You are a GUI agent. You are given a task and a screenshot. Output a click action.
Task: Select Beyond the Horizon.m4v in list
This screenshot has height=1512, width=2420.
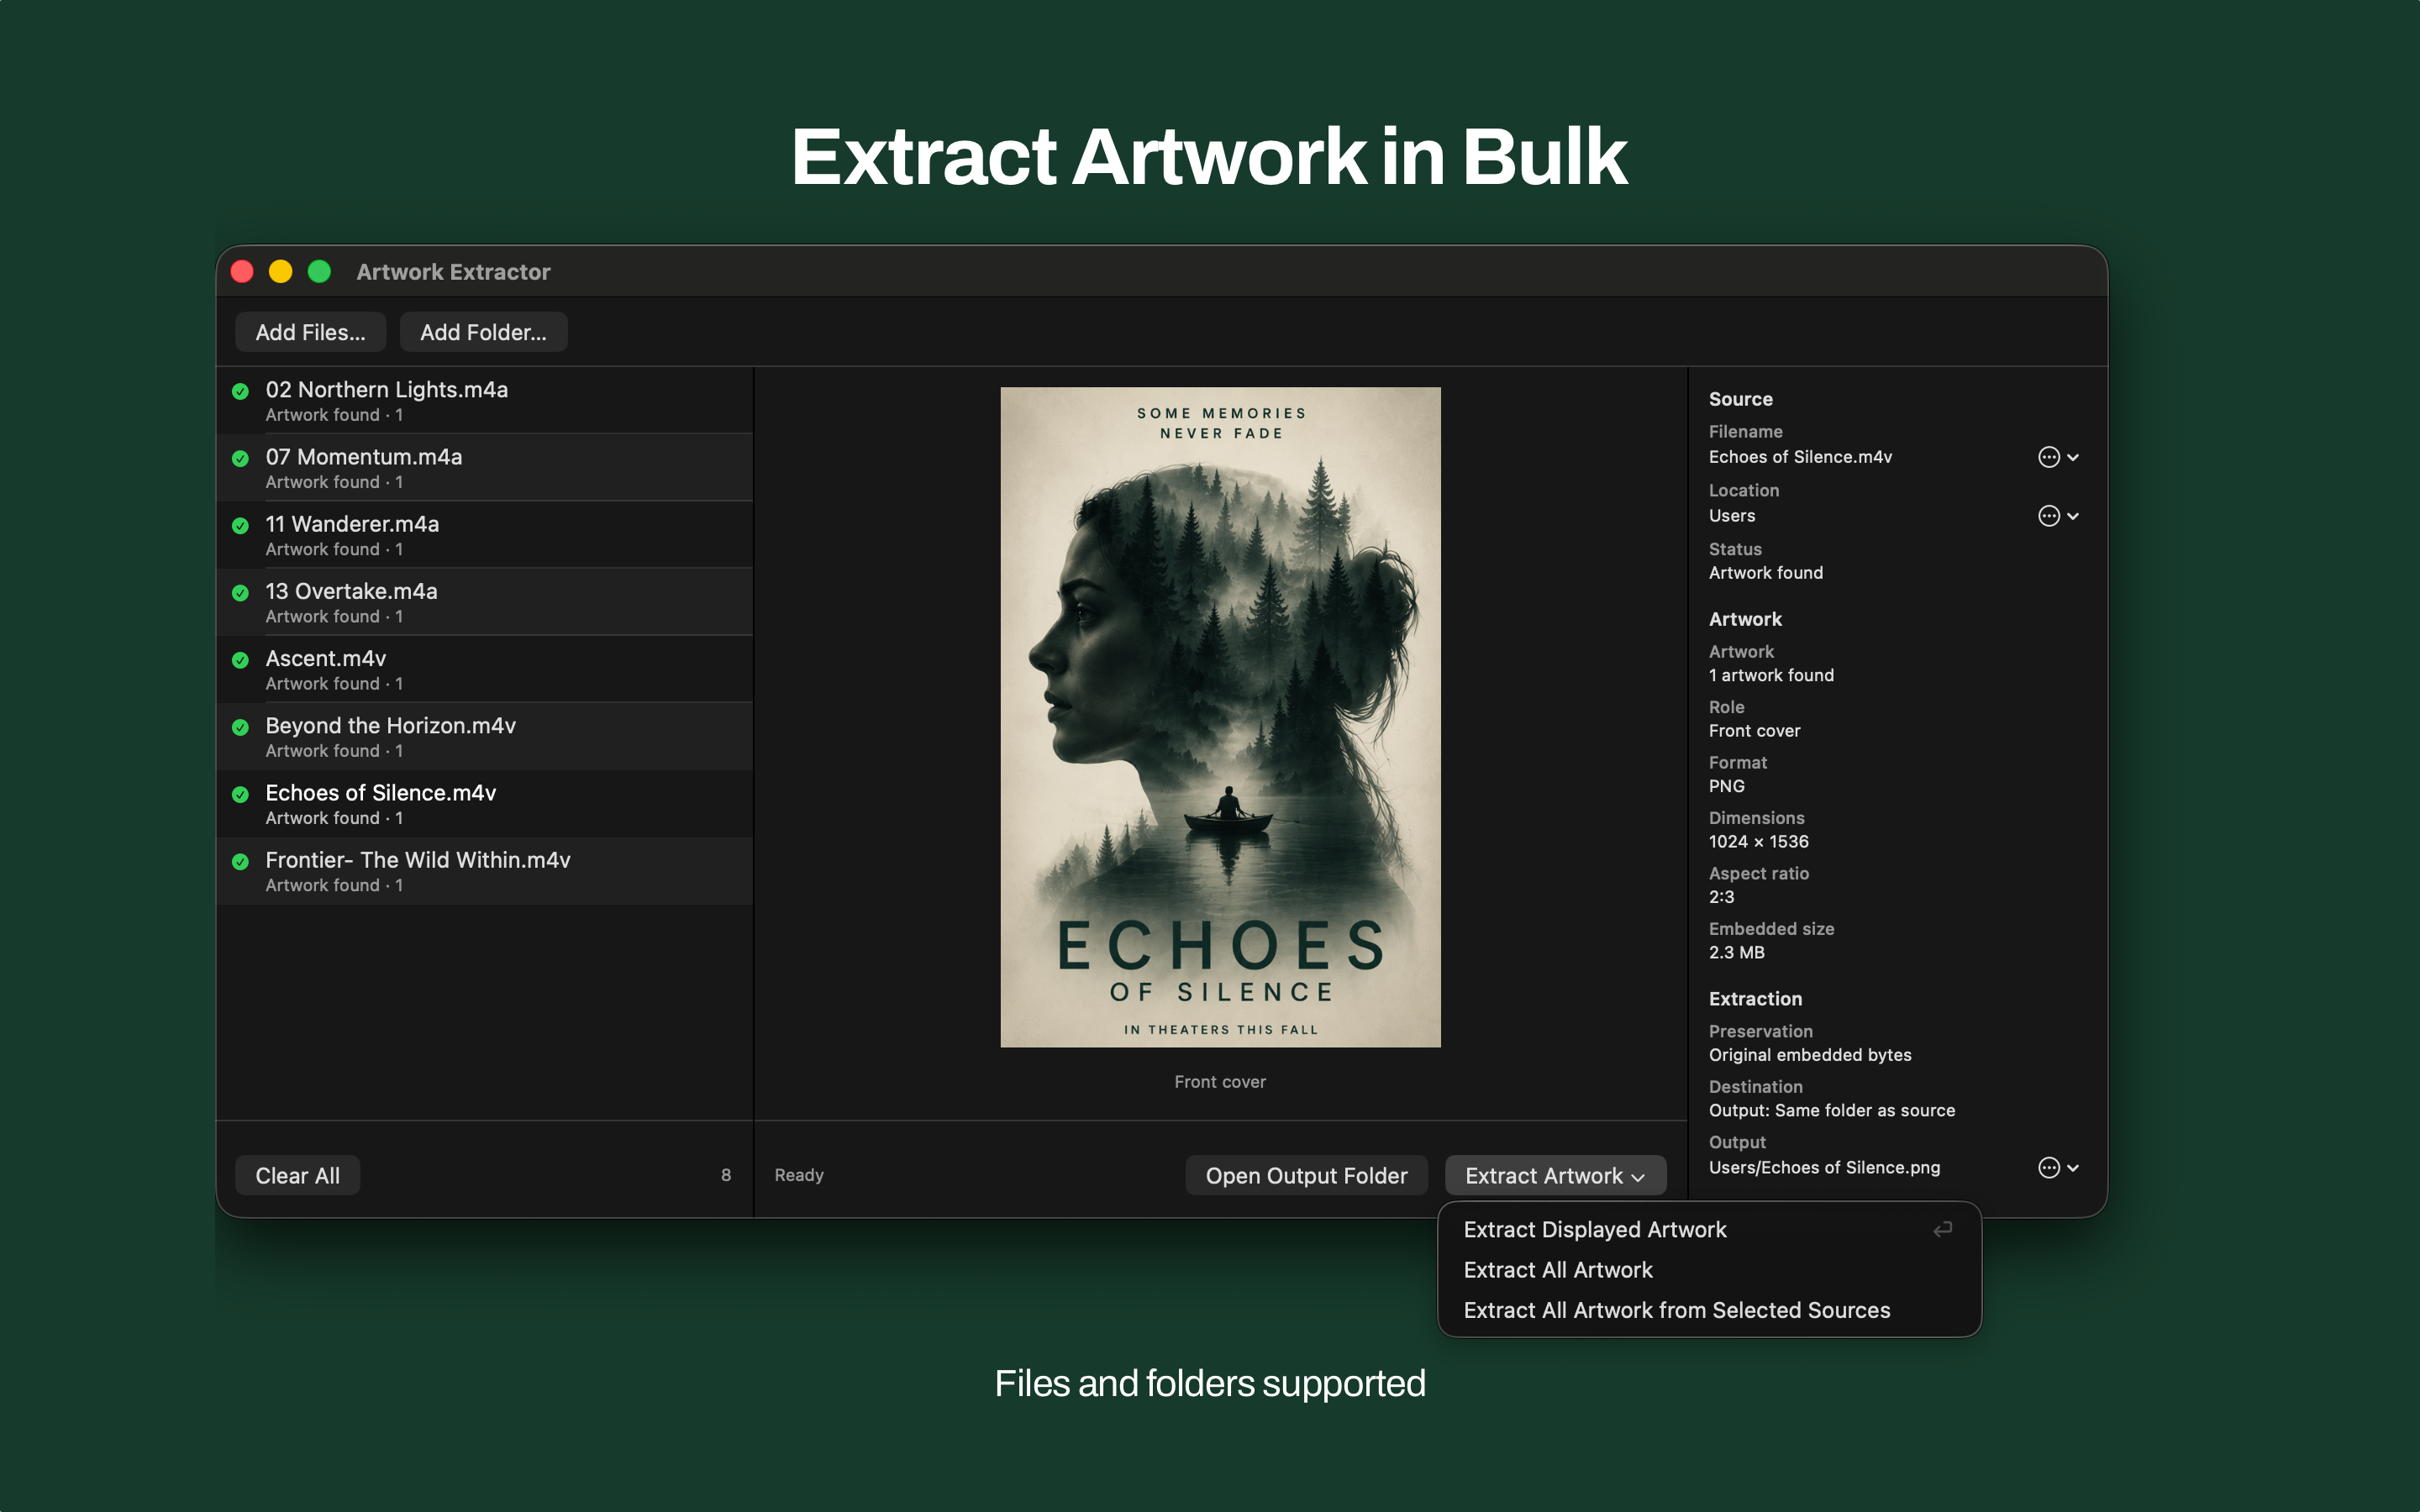pos(485,736)
